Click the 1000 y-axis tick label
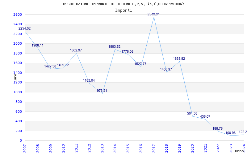 tap(18, 92)
